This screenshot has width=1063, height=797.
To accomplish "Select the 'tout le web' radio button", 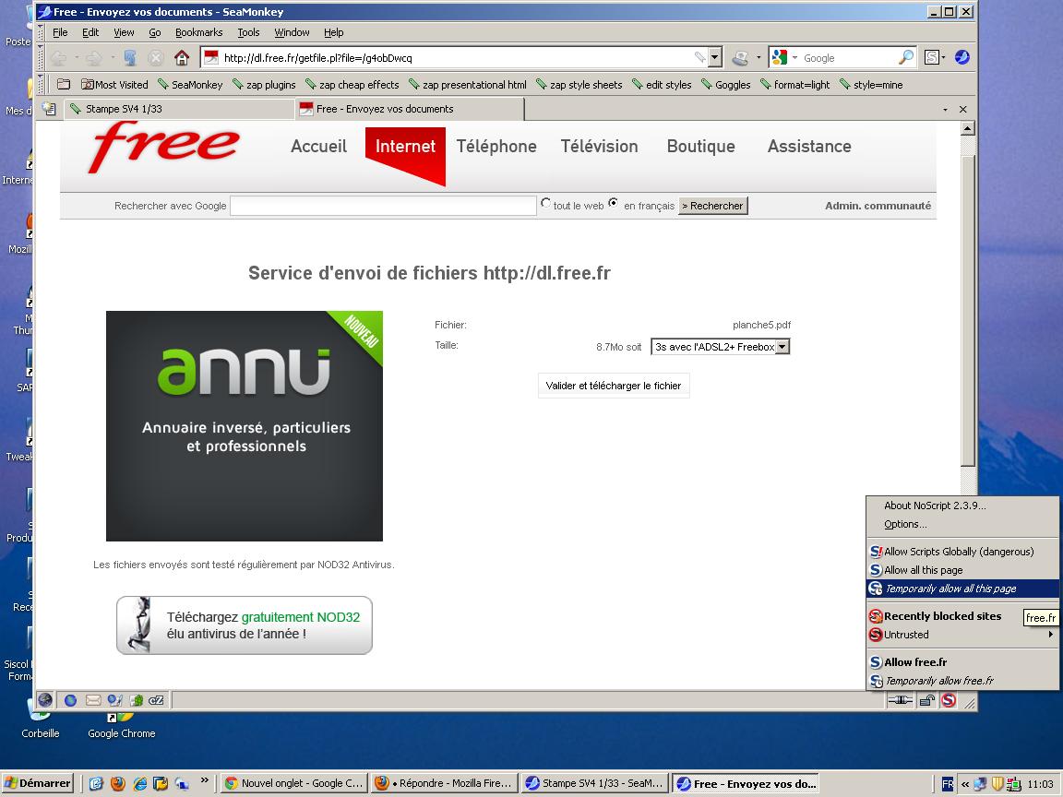I will coord(546,204).
